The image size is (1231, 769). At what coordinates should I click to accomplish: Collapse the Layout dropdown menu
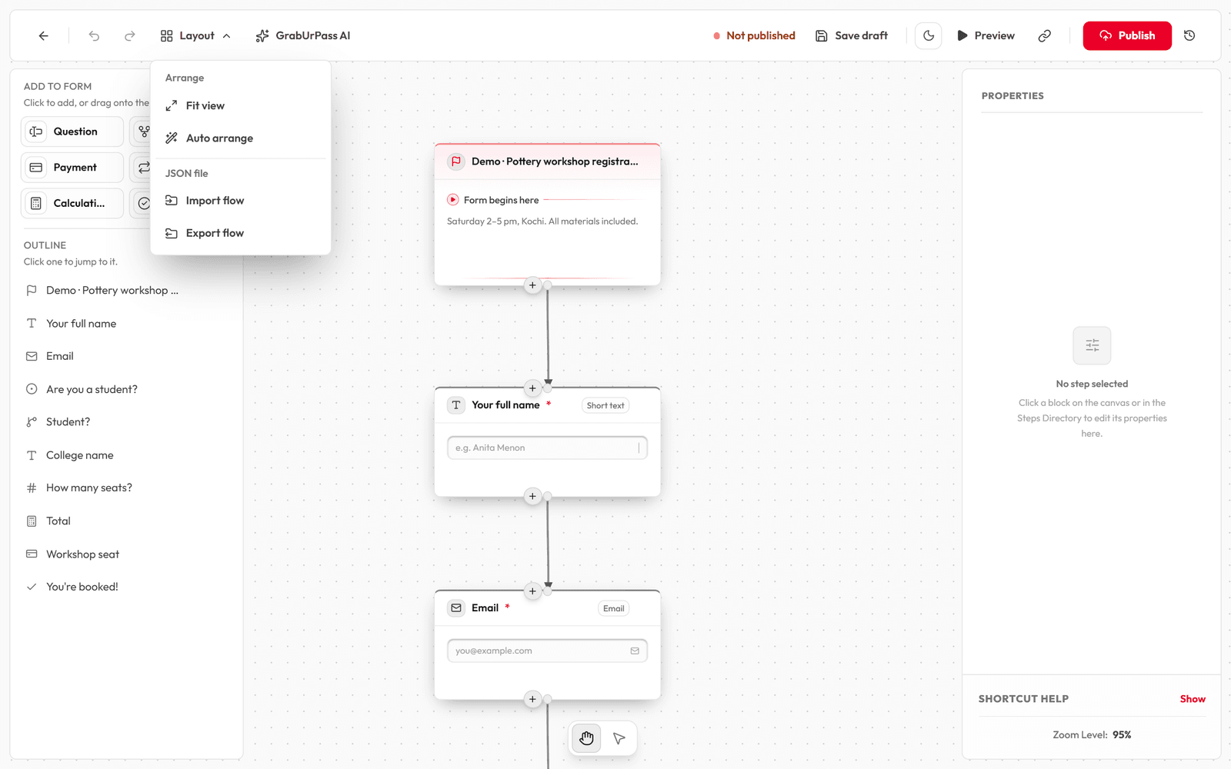click(195, 35)
